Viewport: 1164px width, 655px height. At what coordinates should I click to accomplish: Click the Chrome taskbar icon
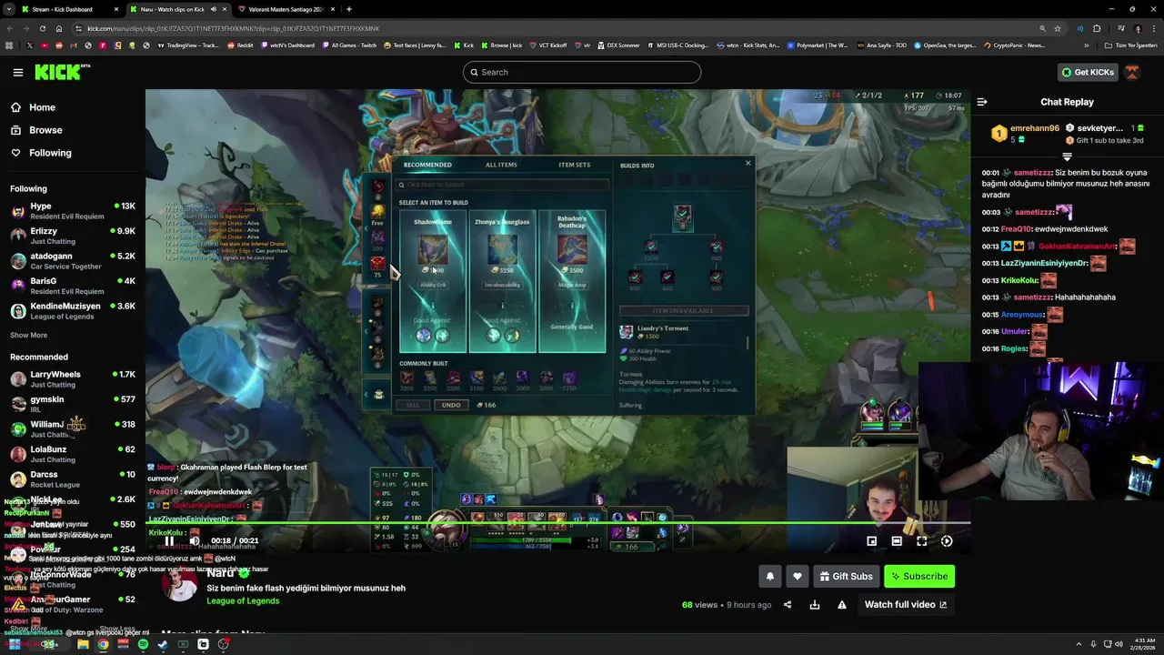(103, 644)
